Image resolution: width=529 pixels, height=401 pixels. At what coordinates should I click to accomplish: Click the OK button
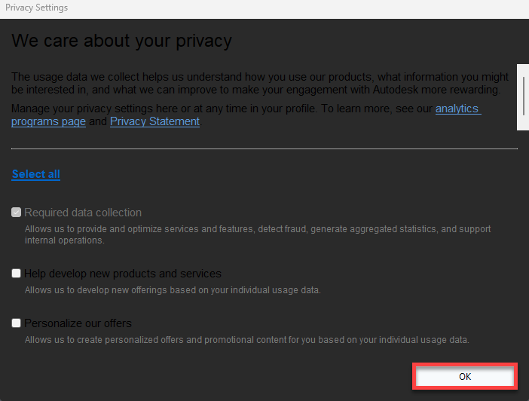(x=464, y=376)
